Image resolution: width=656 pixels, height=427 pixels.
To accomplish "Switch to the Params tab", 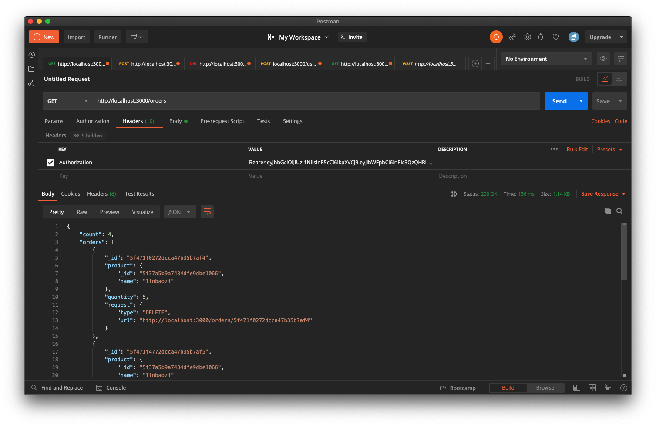I will (x=54, y=121).
